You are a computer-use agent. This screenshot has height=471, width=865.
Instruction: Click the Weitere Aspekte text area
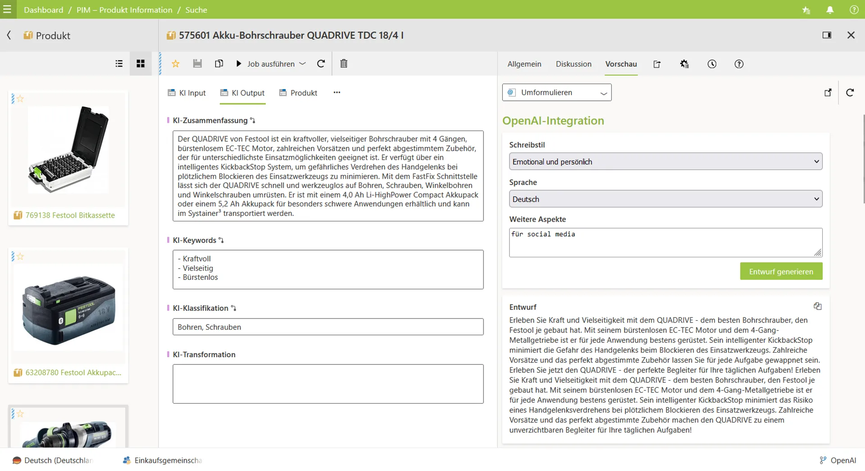pyautogui.click(x=665, y=242)
